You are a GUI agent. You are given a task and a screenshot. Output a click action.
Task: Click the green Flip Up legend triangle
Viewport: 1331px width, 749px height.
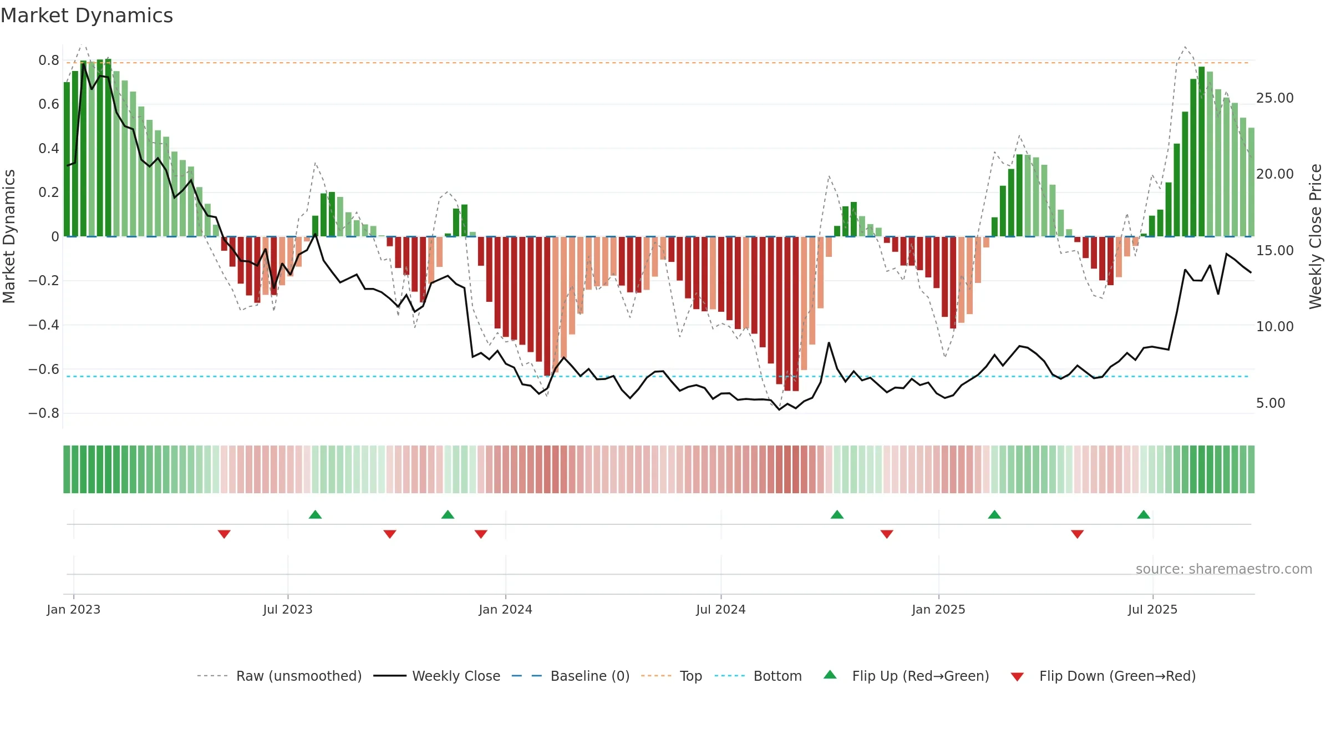tap(830, 675)
